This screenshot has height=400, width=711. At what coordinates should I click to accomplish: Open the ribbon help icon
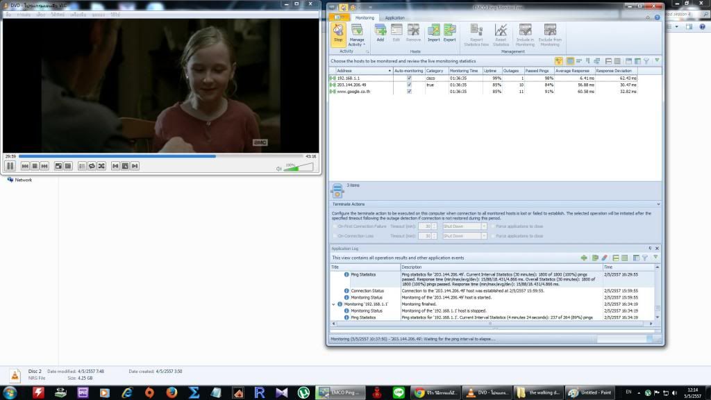(x=657, y=17)
